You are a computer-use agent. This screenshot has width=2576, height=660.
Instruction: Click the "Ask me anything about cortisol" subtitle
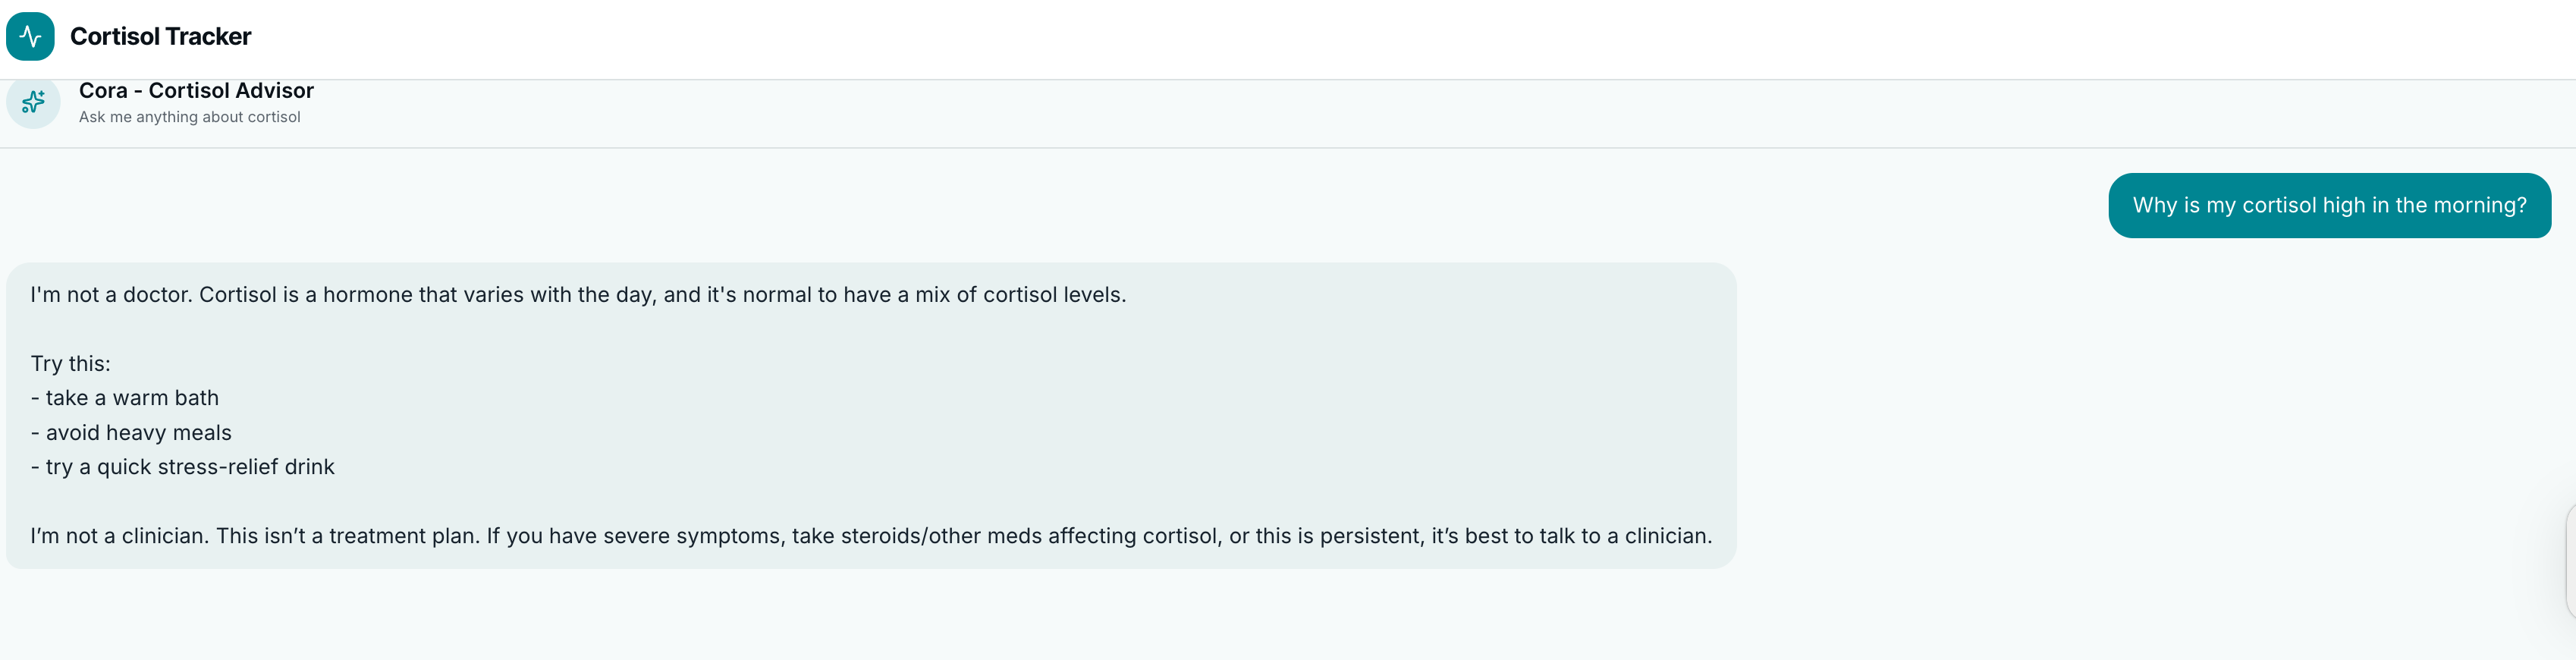189,117
